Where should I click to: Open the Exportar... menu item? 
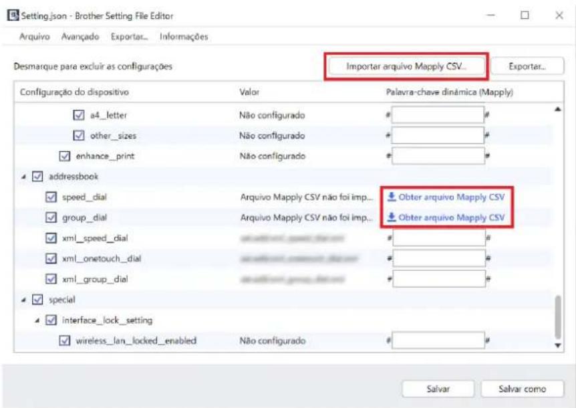pyautogui.click(x=130, y=37)
